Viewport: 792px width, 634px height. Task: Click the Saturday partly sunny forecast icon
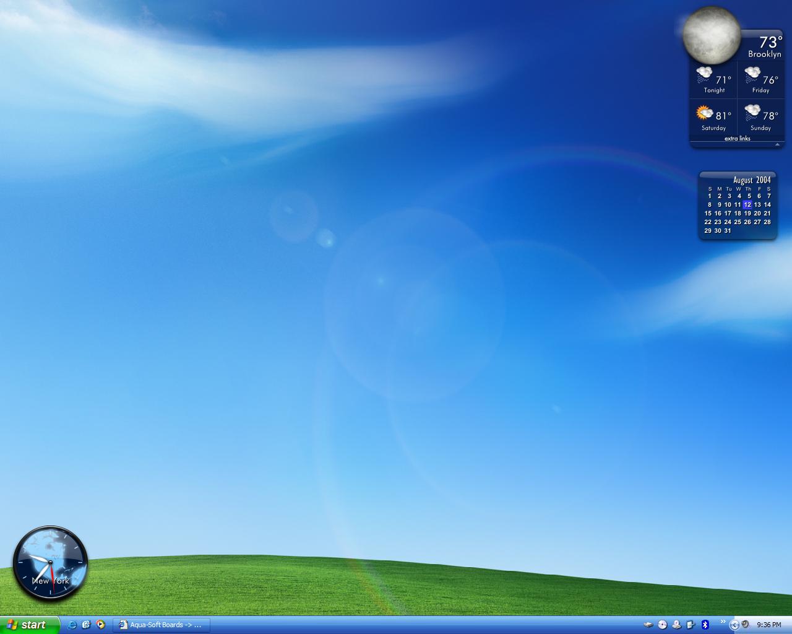tap(704, 113)
